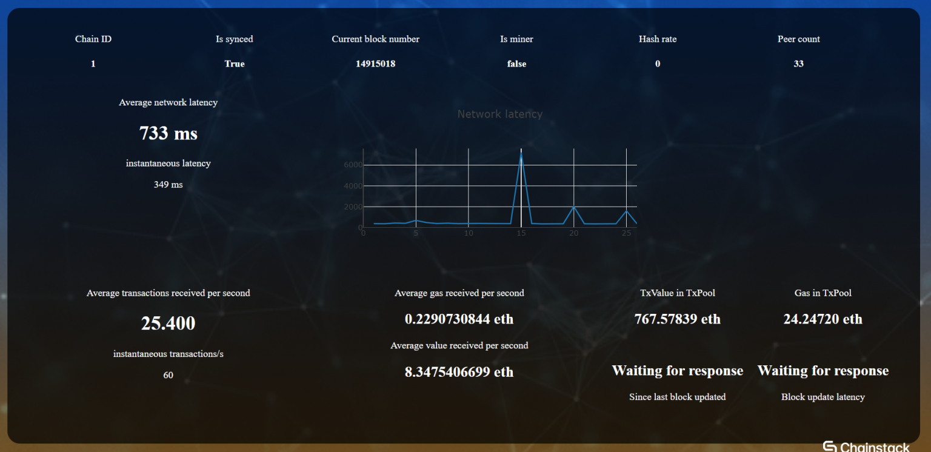Click Average network latency label
The height and width of the screenshot is (452, 931).
(169, 102)
